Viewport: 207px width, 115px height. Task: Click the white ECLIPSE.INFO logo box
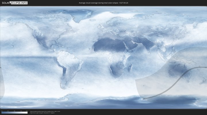click(19, 3)
